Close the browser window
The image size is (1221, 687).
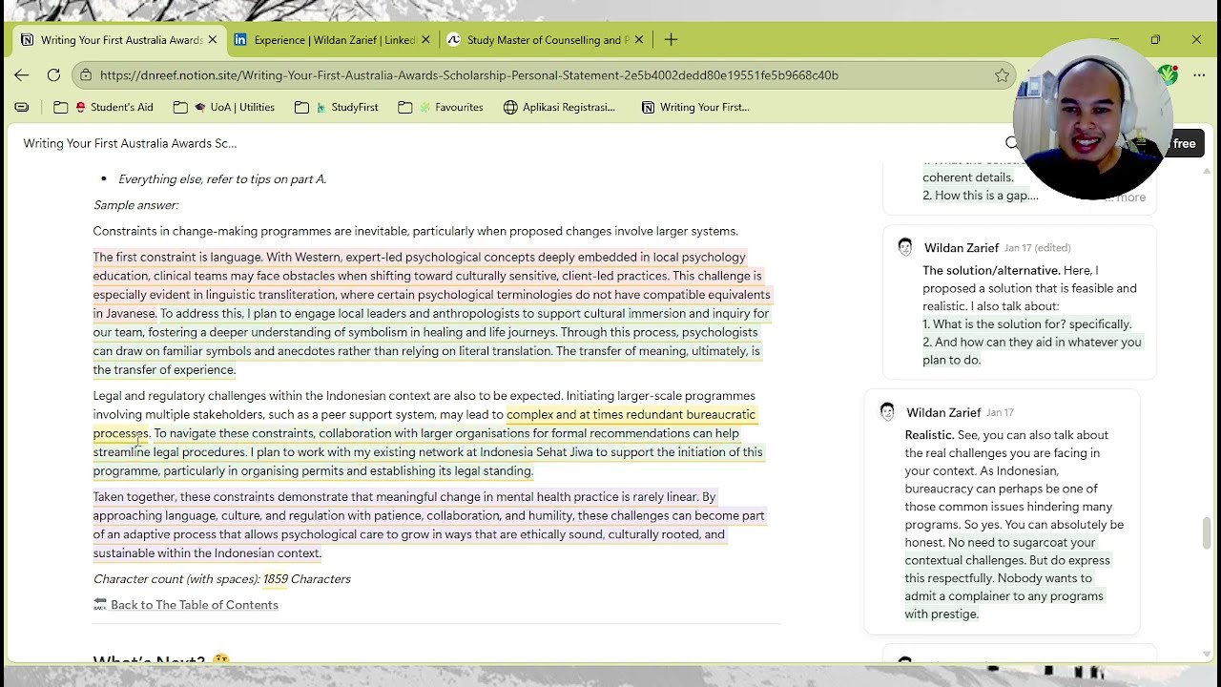tap(1196, 39)
